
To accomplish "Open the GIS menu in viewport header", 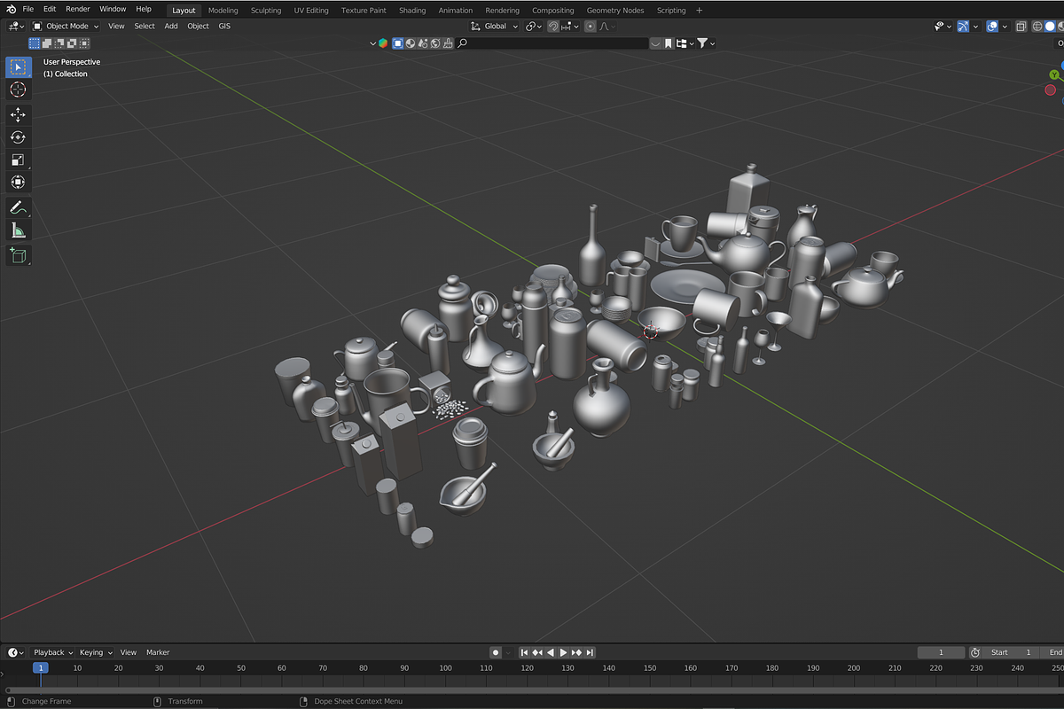I will click(x=224, y=27).
